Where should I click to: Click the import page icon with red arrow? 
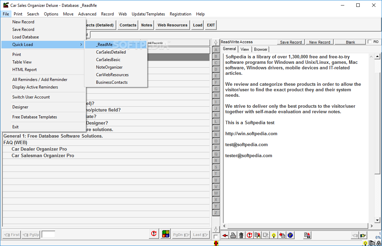click(282, 235)
